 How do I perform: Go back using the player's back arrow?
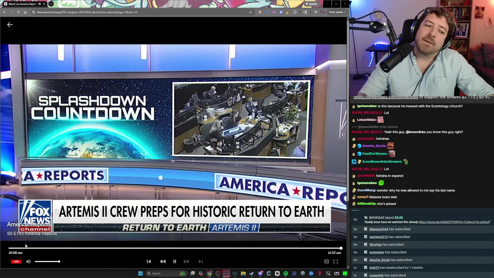10,25
